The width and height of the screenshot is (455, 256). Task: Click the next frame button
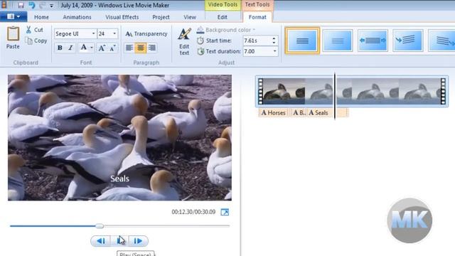coord(138,240)
